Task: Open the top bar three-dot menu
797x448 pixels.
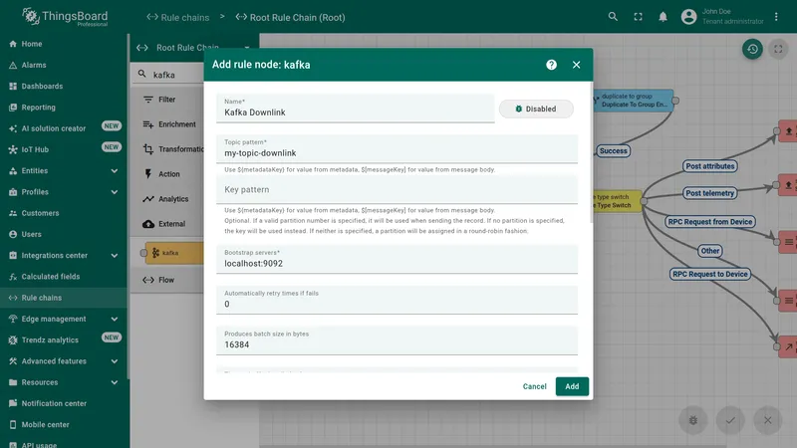Action: (x=776, y=17)
